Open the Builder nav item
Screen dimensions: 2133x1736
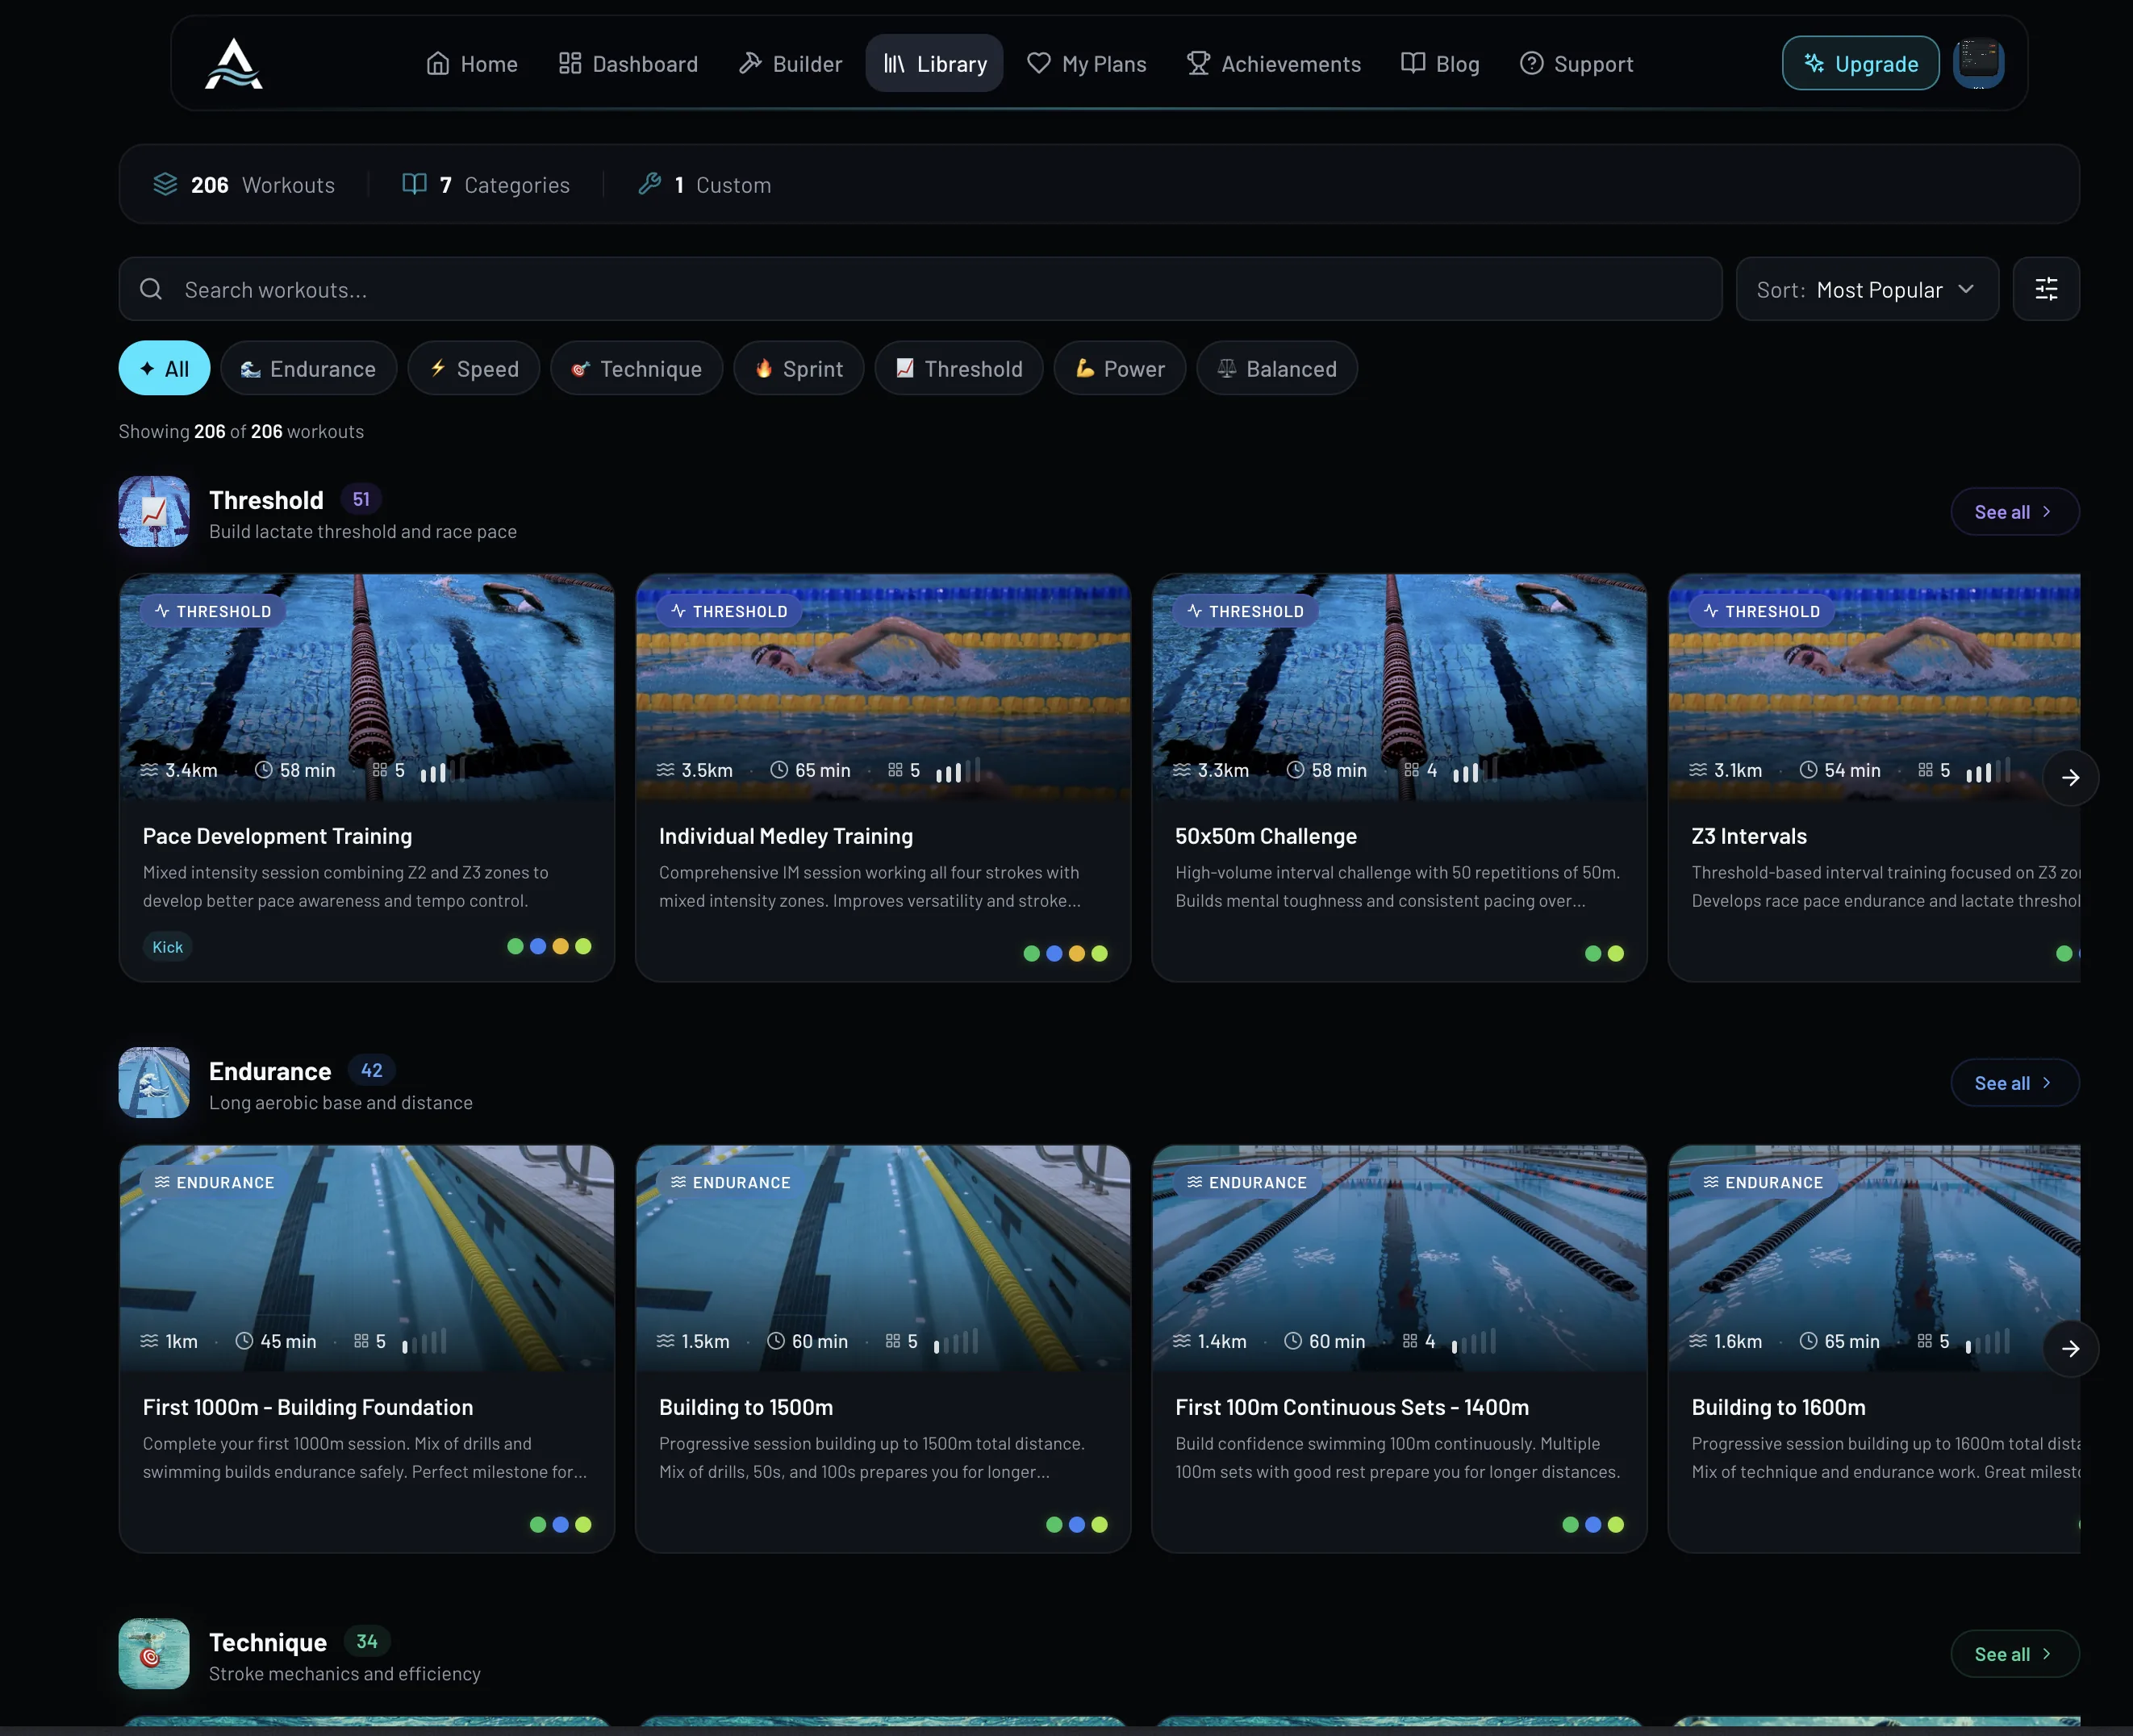point(790,64)
